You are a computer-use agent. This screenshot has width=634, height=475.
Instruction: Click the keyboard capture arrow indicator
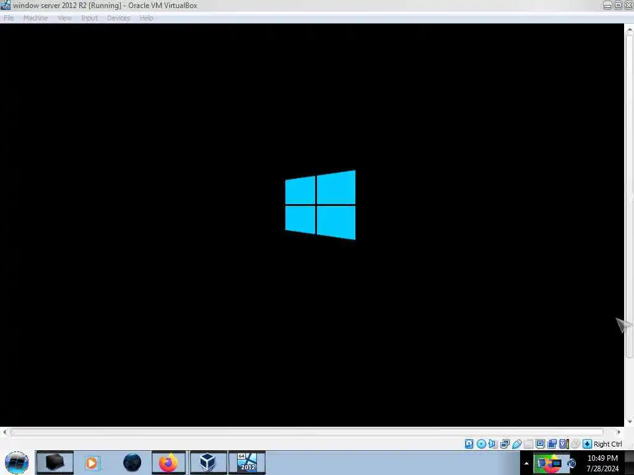(x=587, y=444)
